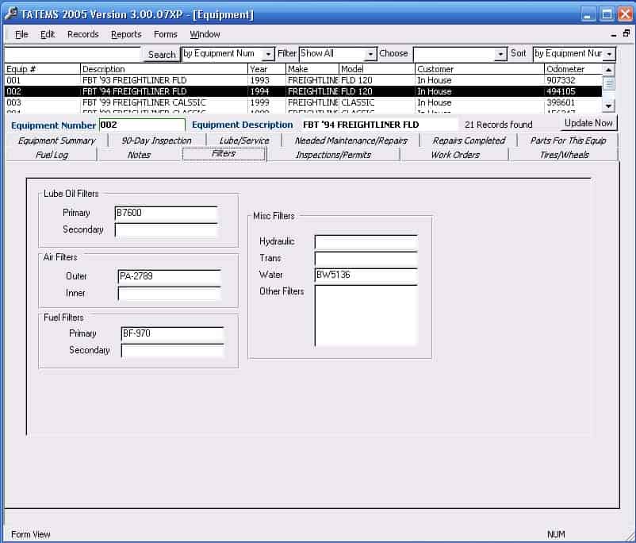Click the Equip # column header
The image size is (636, 543).
42,69
